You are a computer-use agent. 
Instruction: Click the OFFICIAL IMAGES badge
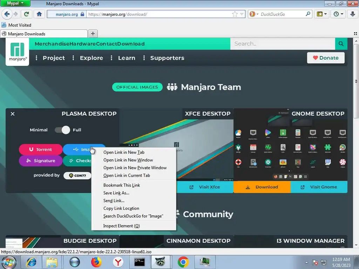[x=137, y=87]
